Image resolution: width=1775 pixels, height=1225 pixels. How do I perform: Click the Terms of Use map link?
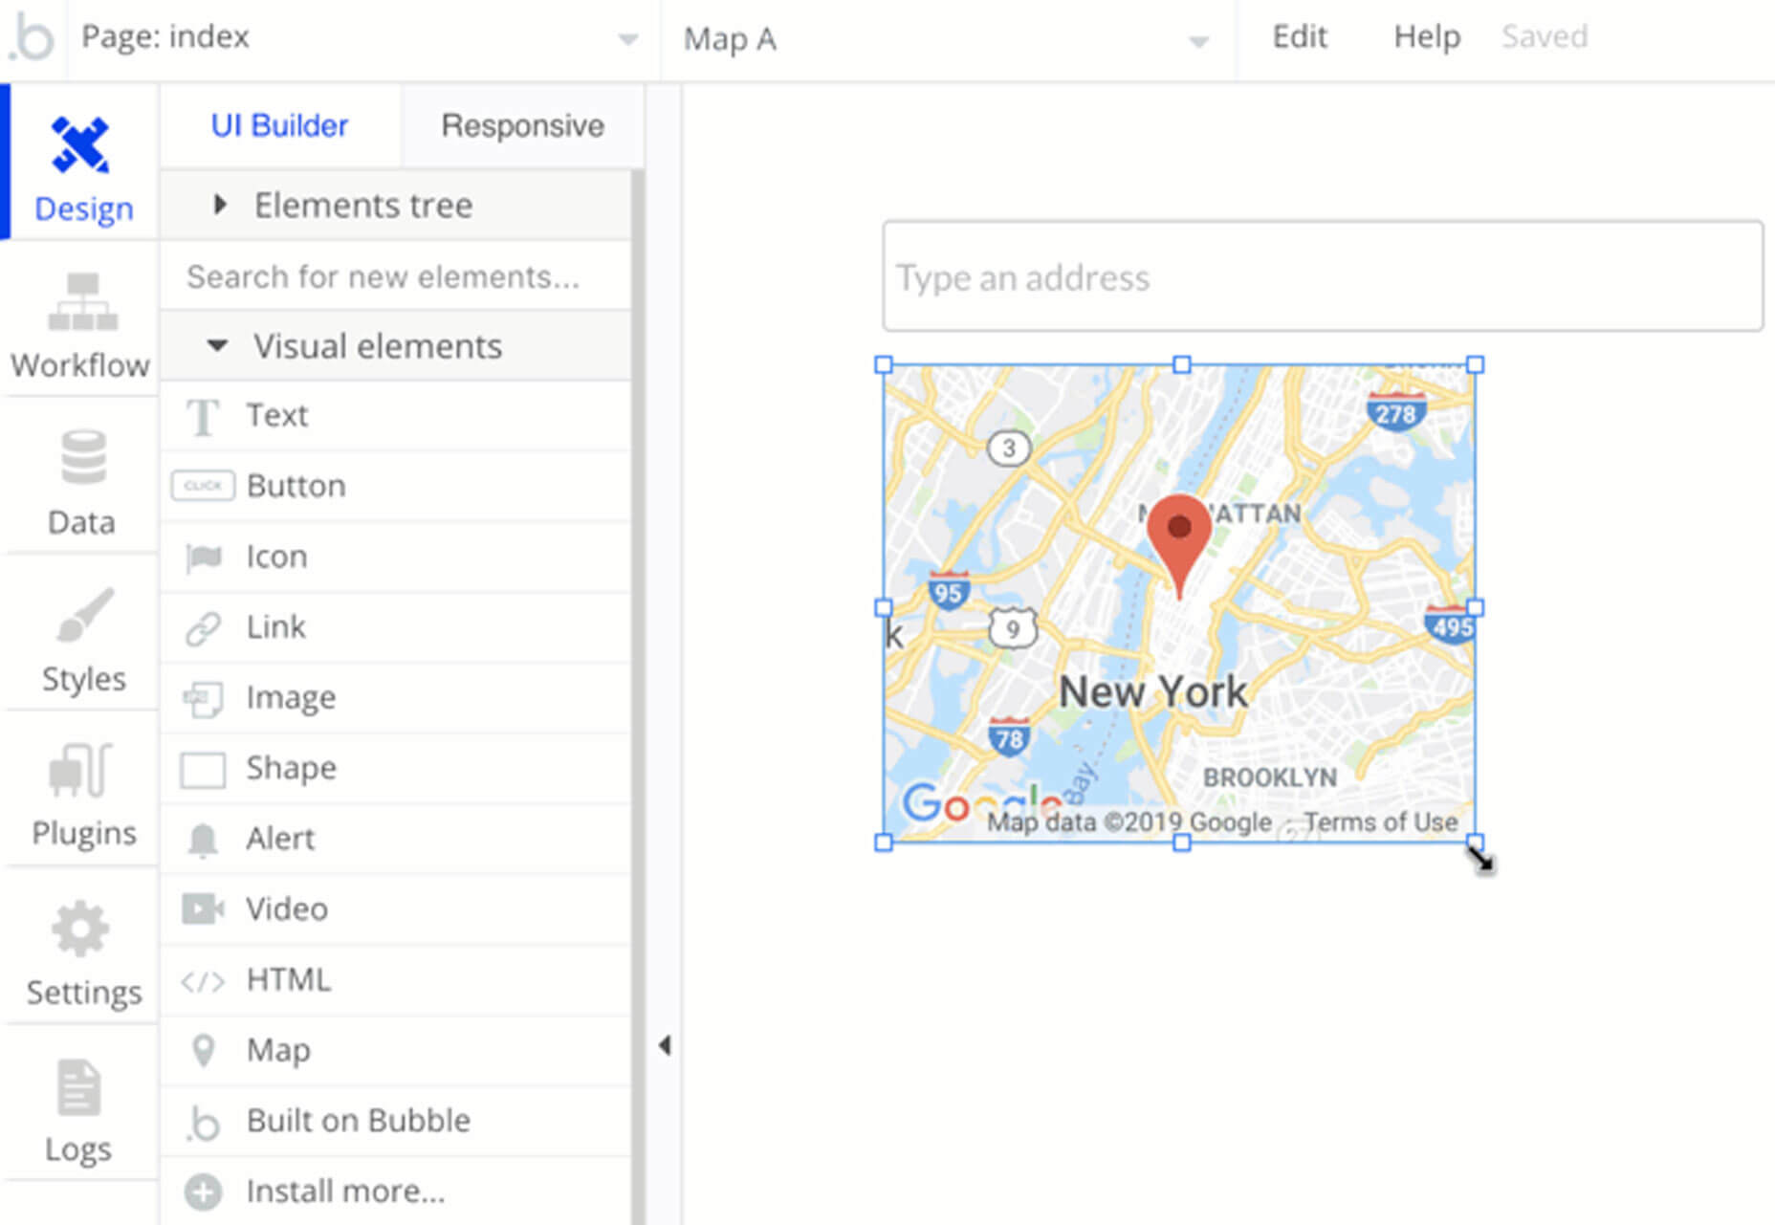pyautogui.click(x=1380, y=822)
